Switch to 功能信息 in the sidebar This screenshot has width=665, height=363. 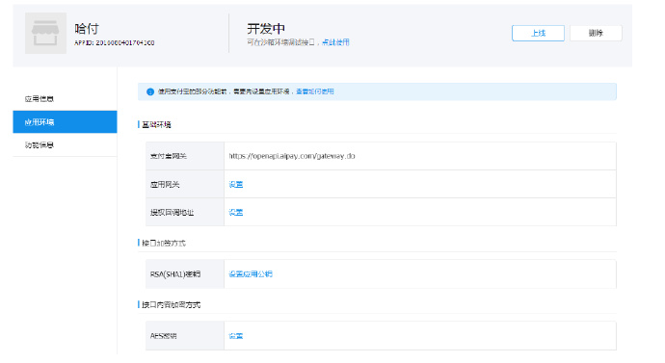(39, 145)
